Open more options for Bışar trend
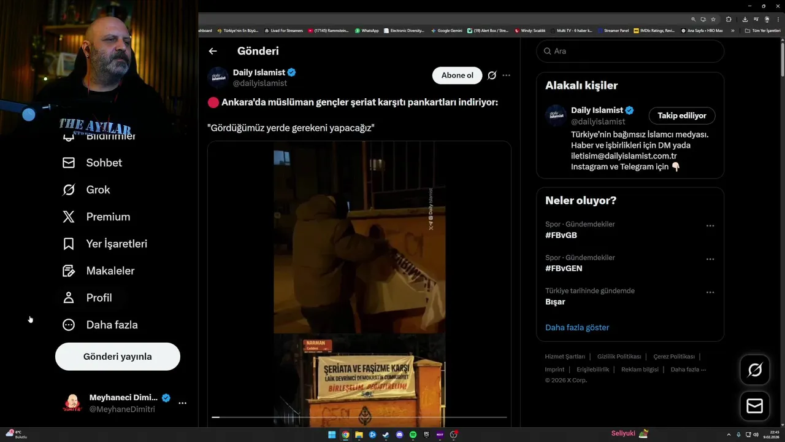 click(710, 292)
